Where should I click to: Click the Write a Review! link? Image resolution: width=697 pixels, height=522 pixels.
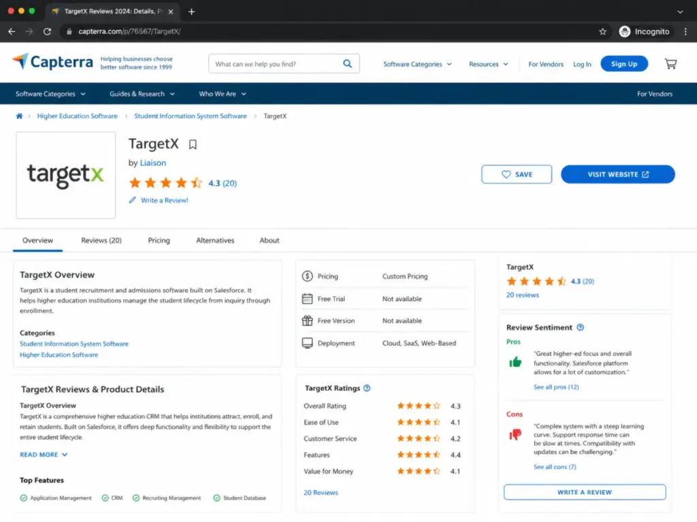[165, 201]
